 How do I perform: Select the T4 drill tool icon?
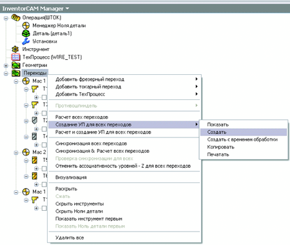pyautogui.click(x=34, y=137)
